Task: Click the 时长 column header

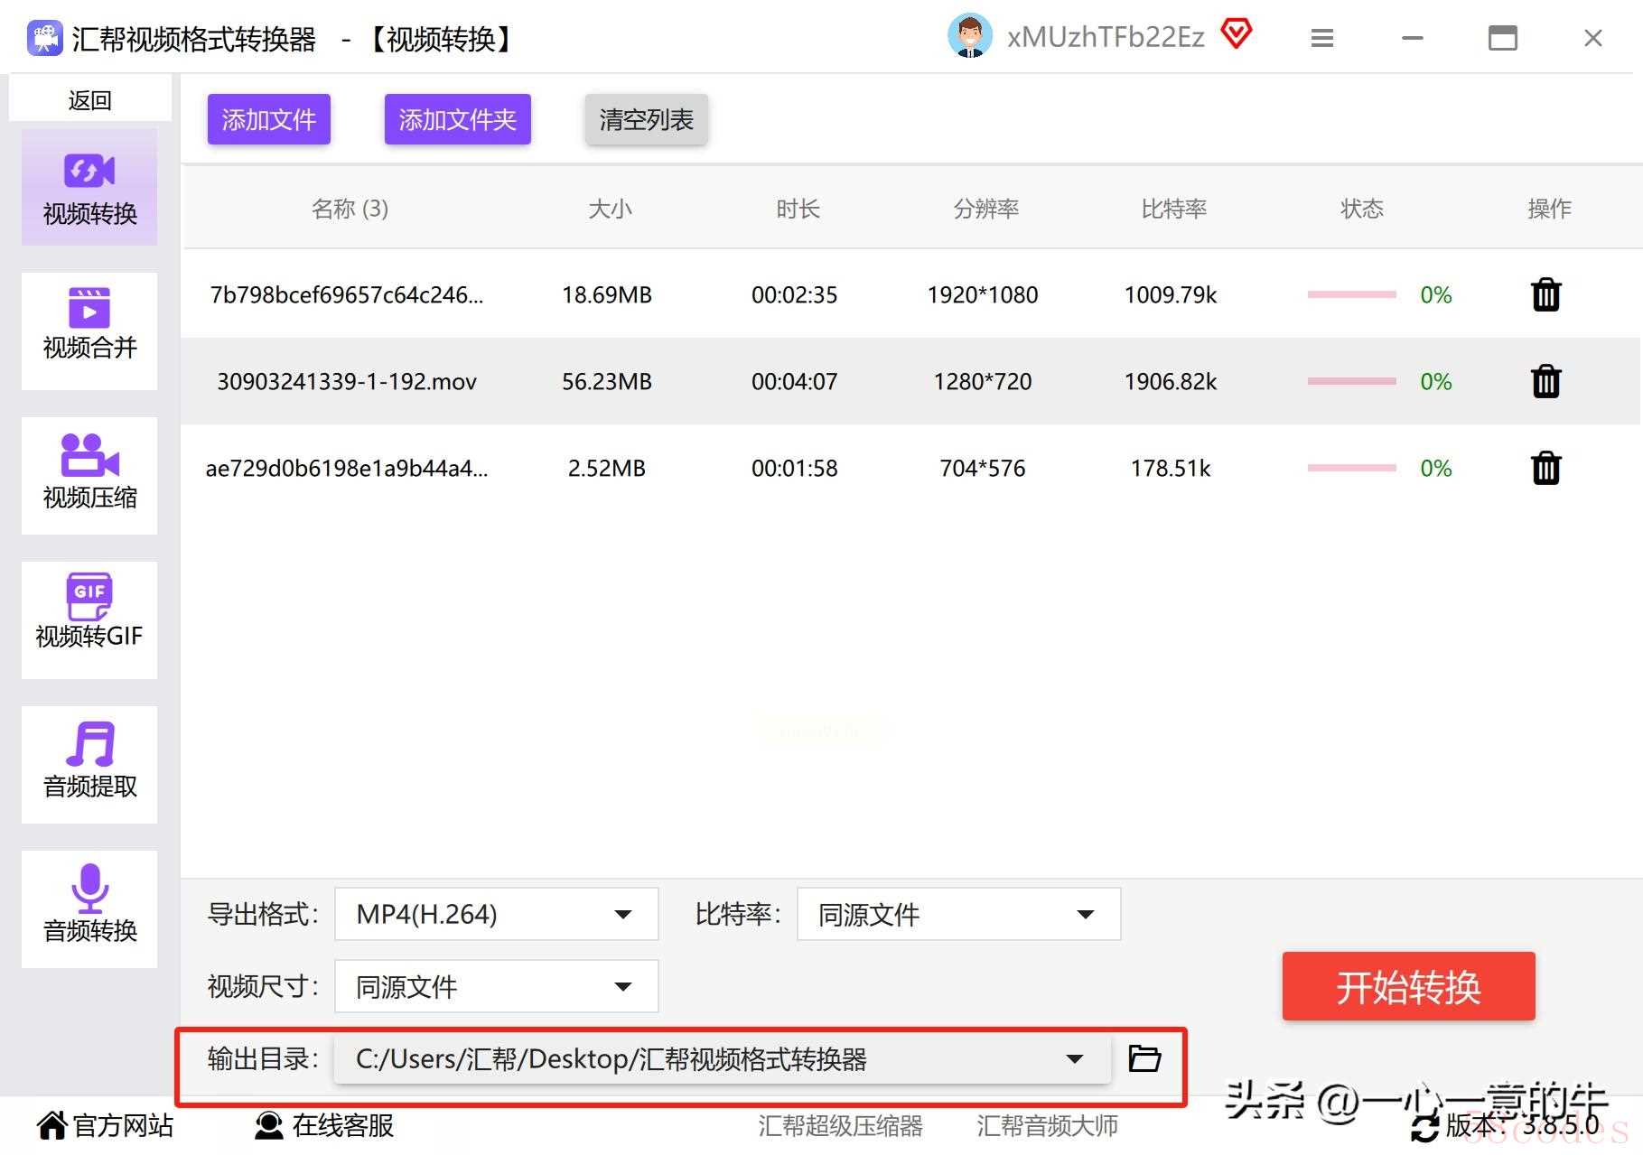Action: tap(798, 209)
